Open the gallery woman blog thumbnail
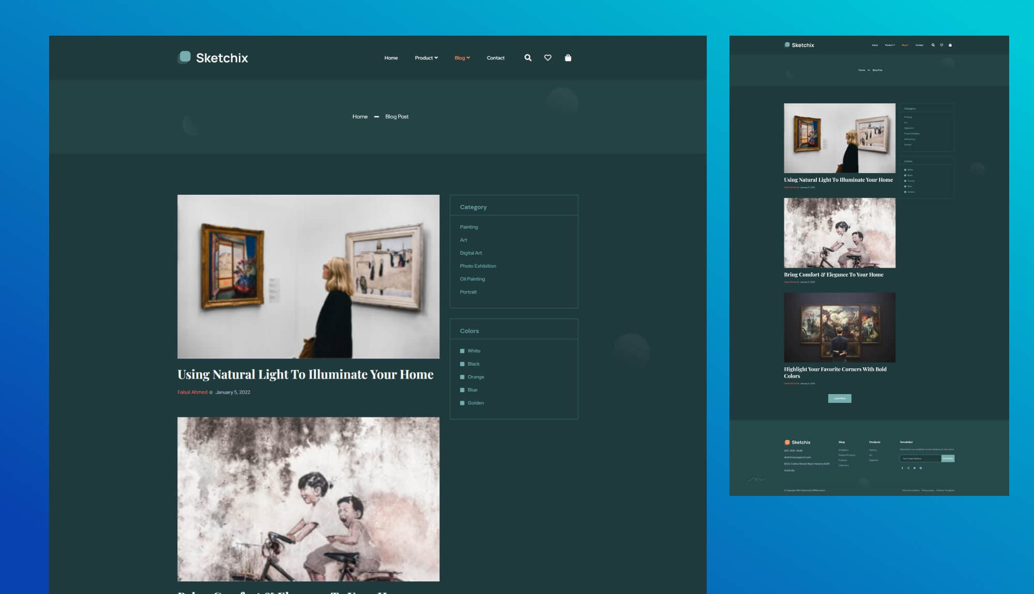 click(308, 276)
